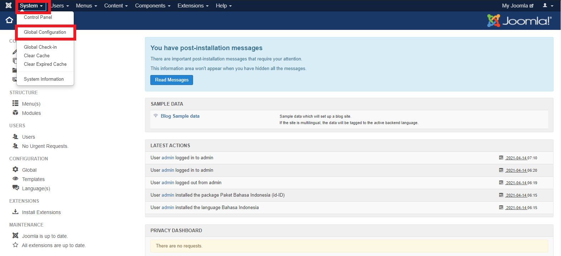Open Users sidebar link
Screen dimensions: 561x256
click(x=28, y=137)
